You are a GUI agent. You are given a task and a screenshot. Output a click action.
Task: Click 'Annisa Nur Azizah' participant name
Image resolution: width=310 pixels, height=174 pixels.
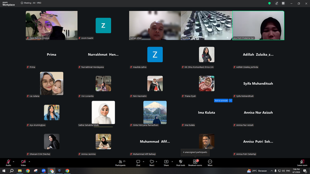258,113
